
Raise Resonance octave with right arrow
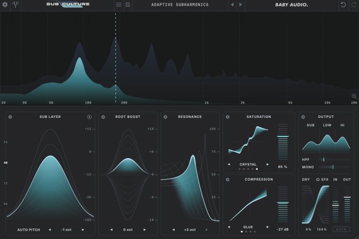(x=207, y=230)
